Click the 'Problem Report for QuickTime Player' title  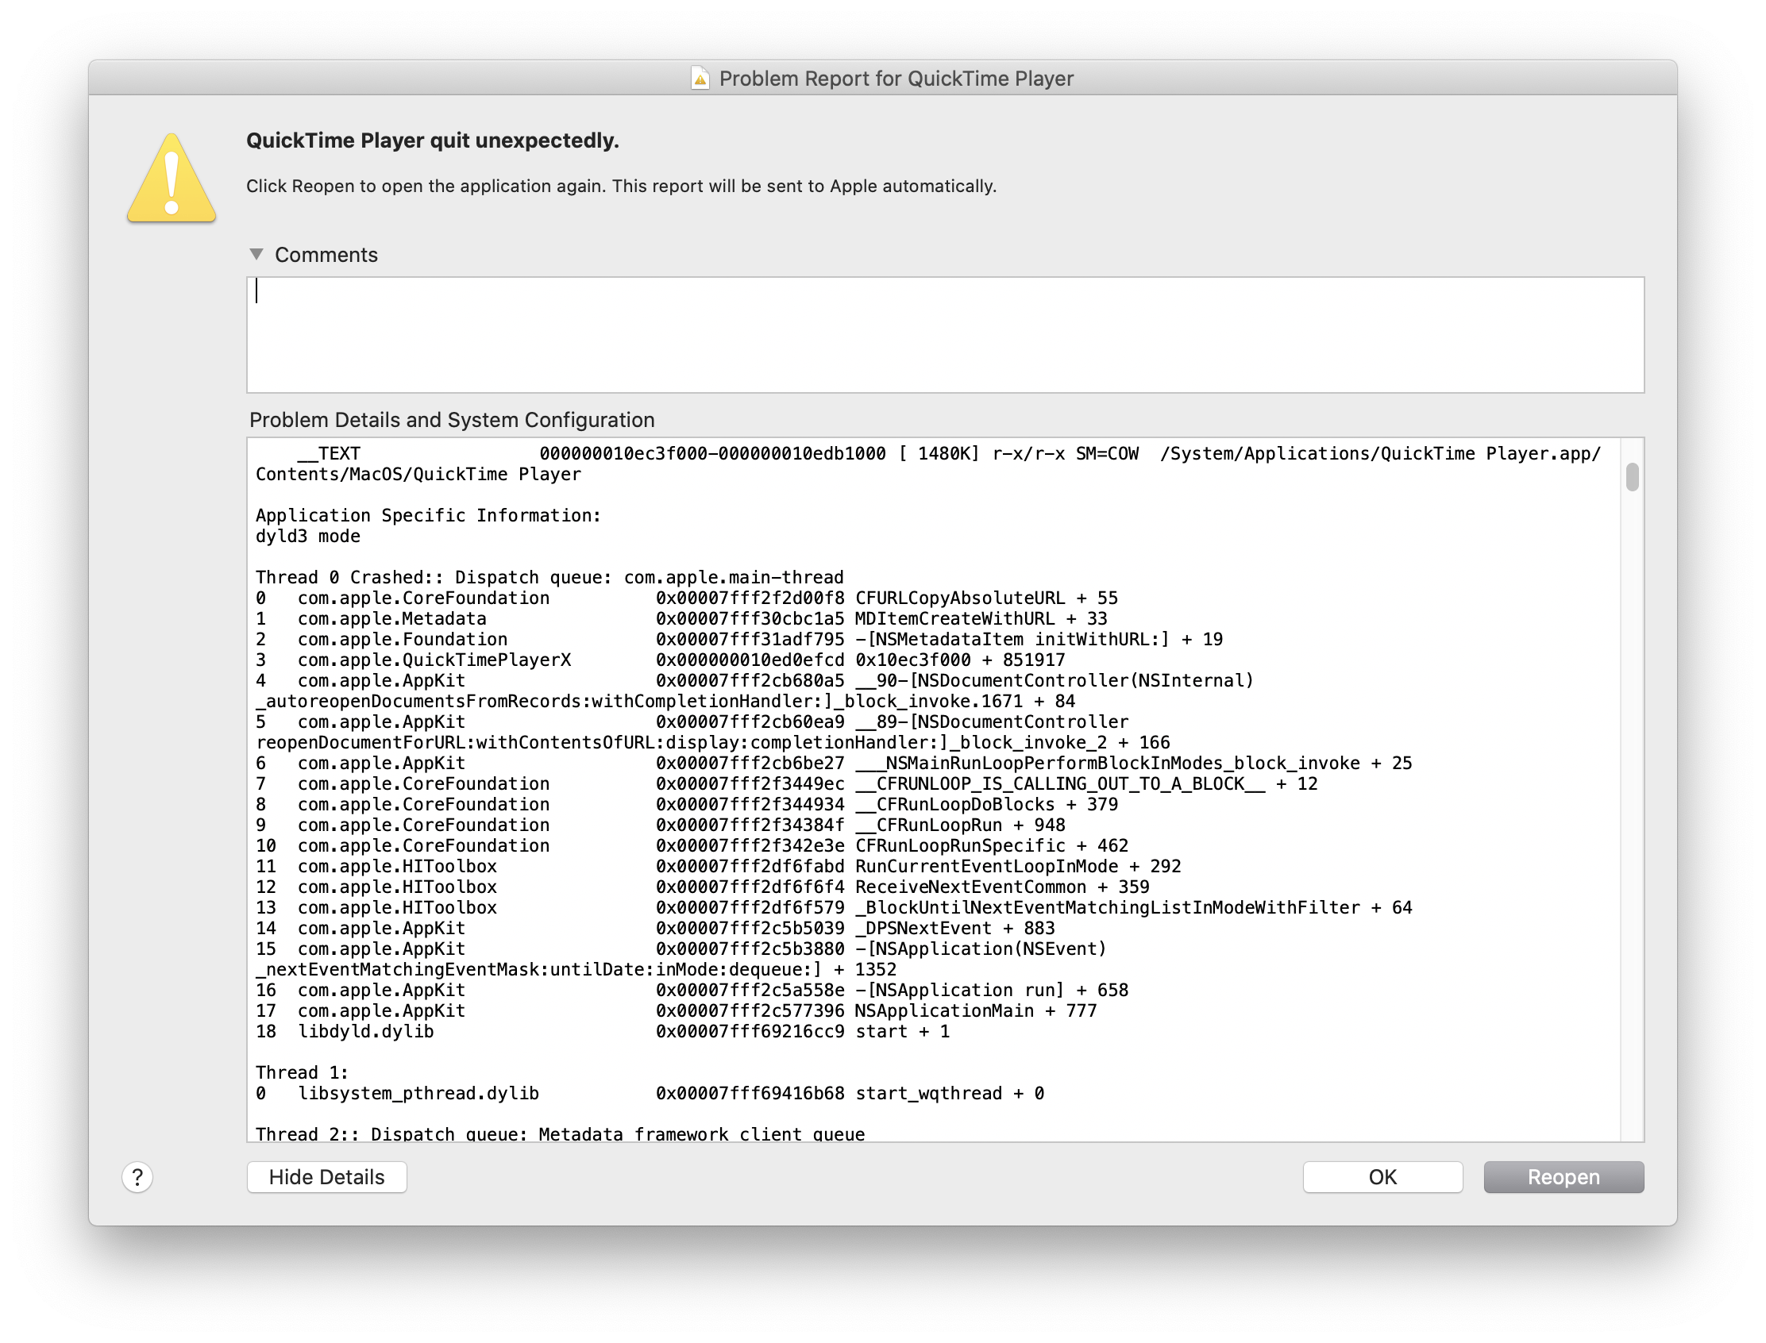tap(896, 79)
